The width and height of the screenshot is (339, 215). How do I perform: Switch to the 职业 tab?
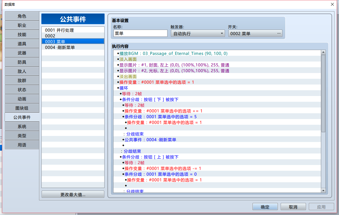(x=22, y=25)
